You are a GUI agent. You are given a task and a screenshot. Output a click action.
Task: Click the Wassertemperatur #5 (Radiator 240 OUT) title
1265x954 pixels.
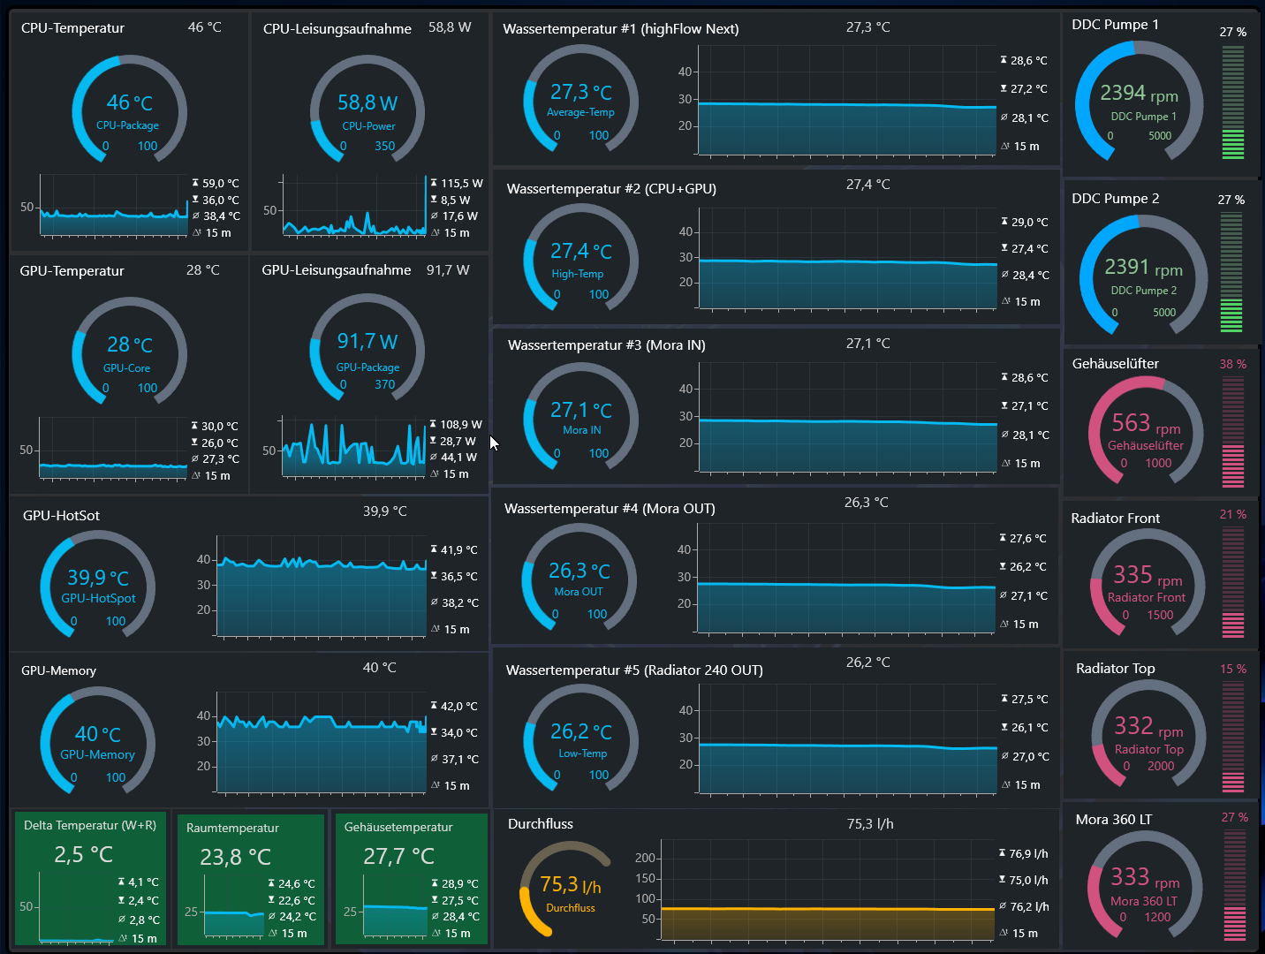[634, 670]
